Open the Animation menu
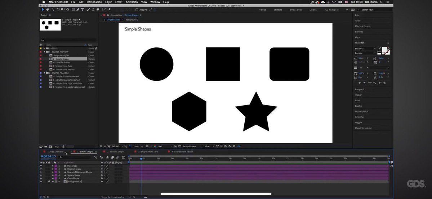Image resolution: width=432 pixels, height=199 pixels. click(132, 2)
